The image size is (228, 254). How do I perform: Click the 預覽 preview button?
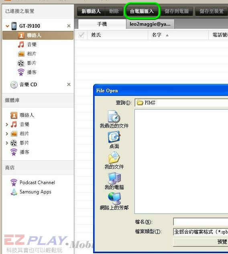pyautogui.click(x=201, y=242)
